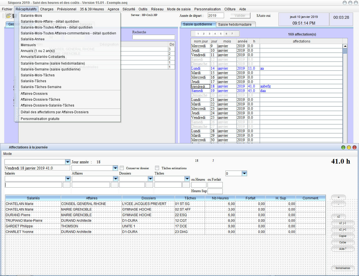
Task: Expand the Salariés dropdown list
Action: tap(68, 179)
